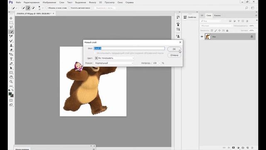Open the Filter menu
Image resolution: width=266 pixels, height=150 pixels.
[92, 2]
